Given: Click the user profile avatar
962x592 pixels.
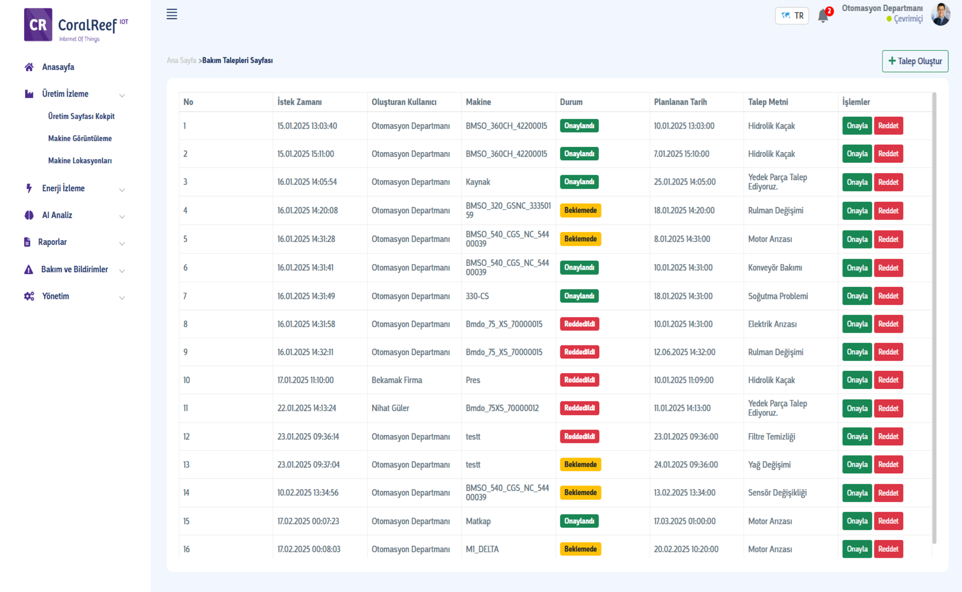Looking at the screenshot, I should tap(940, 14).
